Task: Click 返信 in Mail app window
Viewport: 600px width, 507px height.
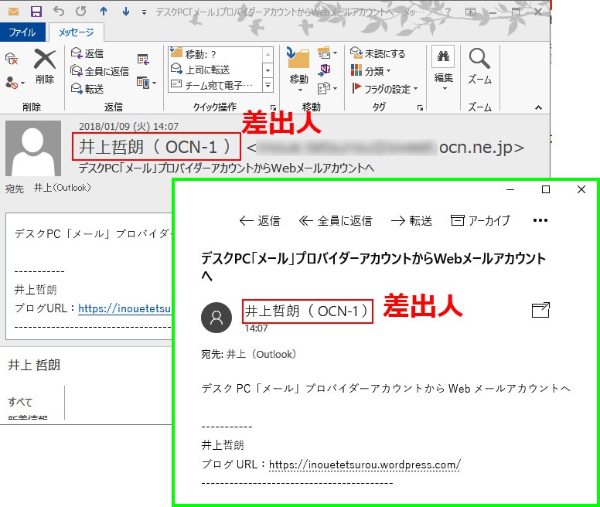Action: [x=260, y=220]
